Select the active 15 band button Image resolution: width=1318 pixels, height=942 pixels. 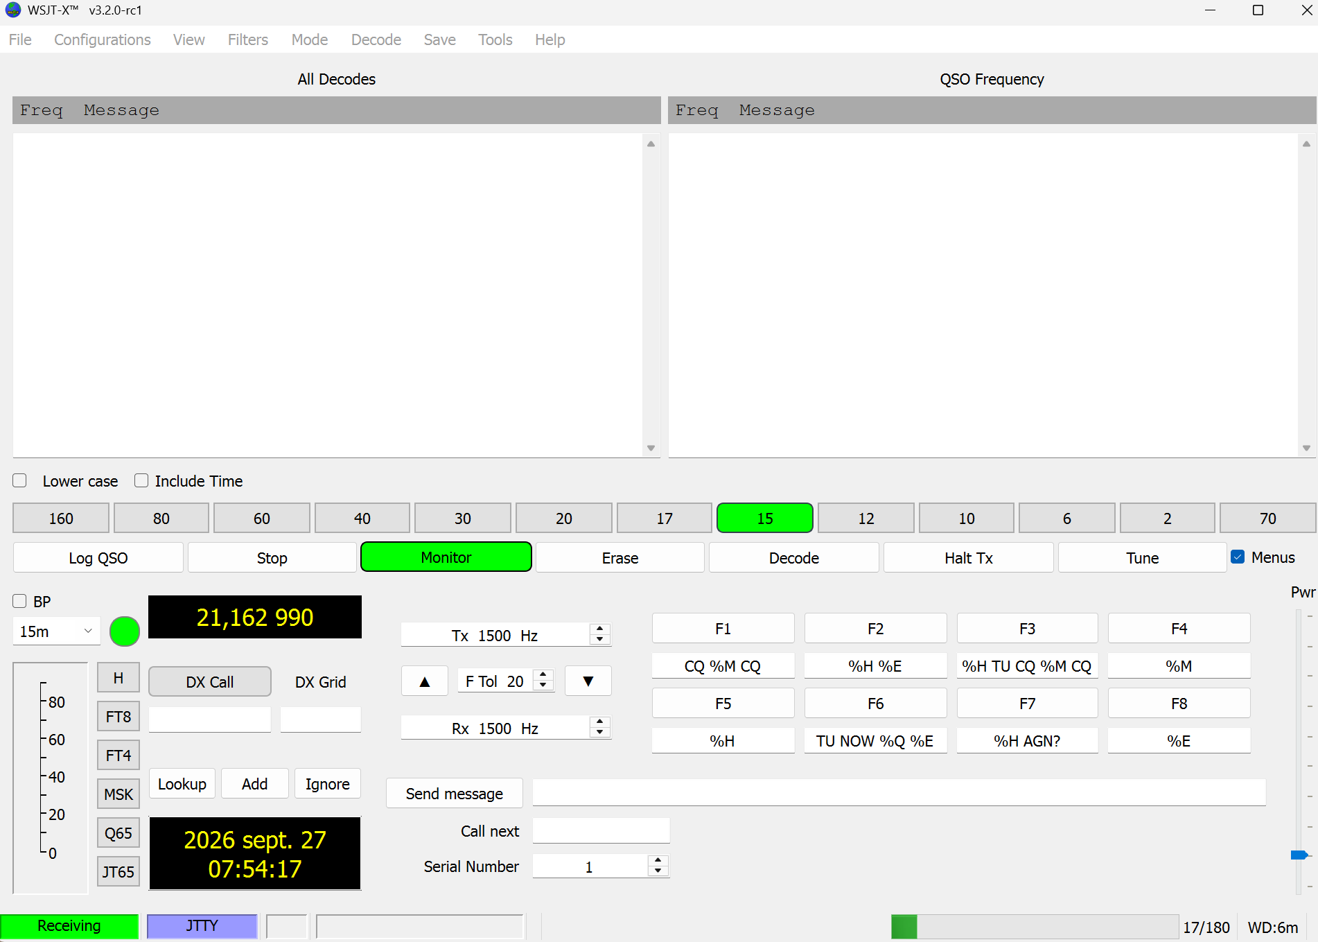pos(765,518)
